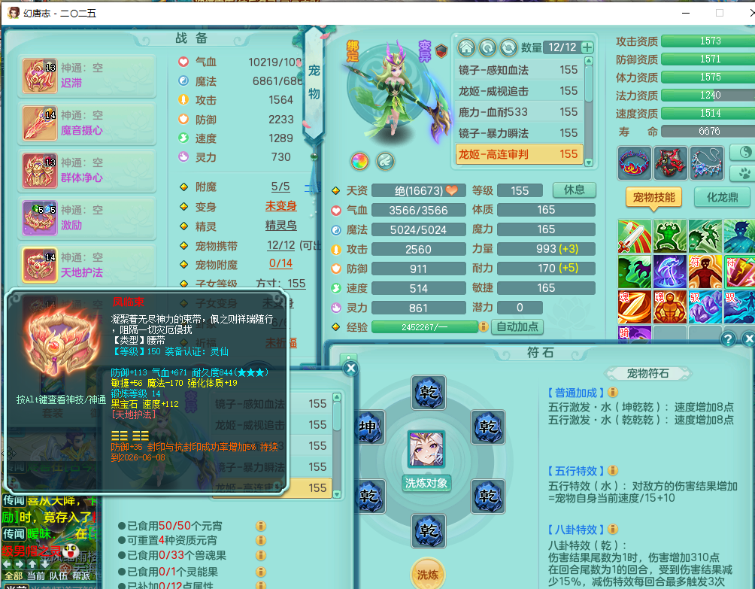Screen dimensions: 755x589
Task: Click the 攻击资质 green bar
Action: point(708,41)
